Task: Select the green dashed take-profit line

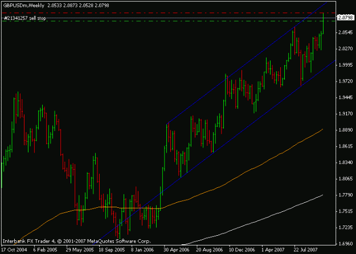Action: click(x=168, y=21)
